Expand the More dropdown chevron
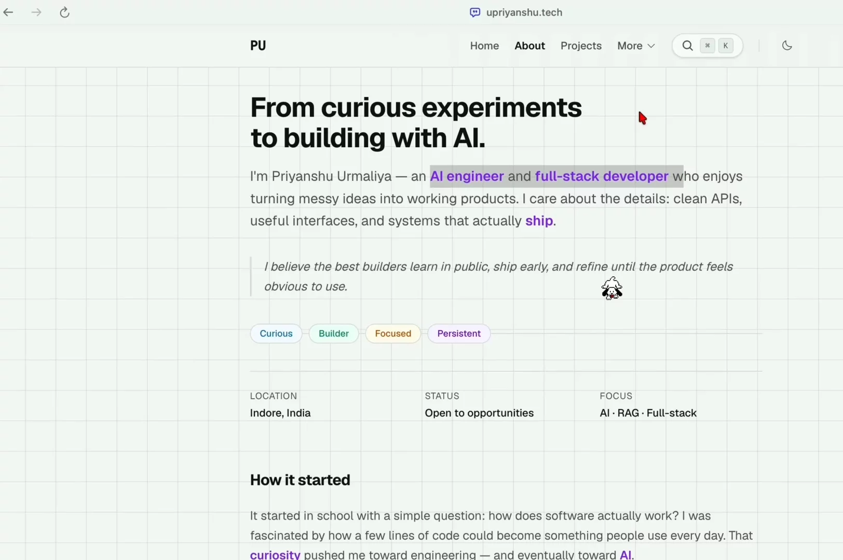This screenshot has width=843, height=560. coord(651,46)
